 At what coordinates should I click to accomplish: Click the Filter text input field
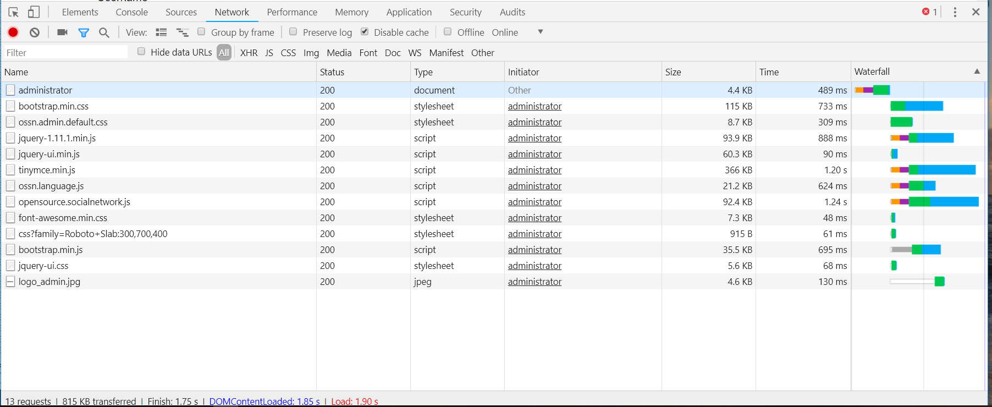[66, 53]
